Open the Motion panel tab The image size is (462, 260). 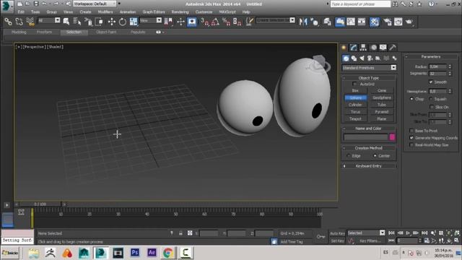(373, 48)
